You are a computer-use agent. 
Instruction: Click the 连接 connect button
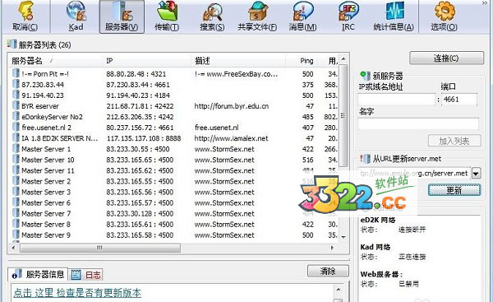pos(446,58)
